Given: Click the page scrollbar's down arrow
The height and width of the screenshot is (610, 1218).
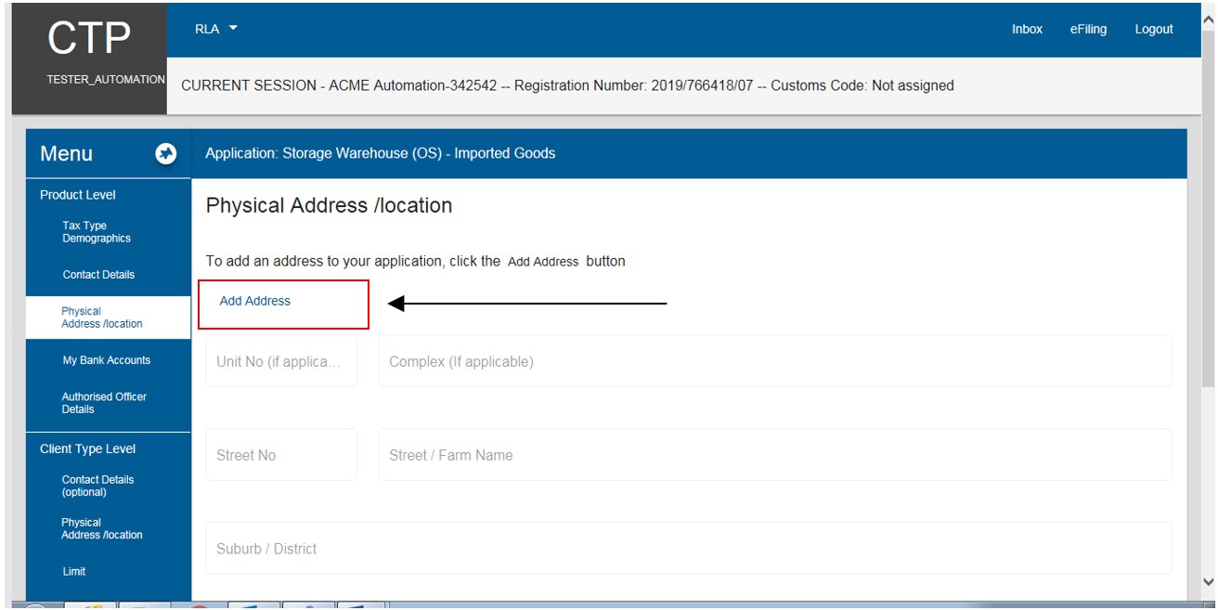Looking at the screenshot, I should 1208,581.
